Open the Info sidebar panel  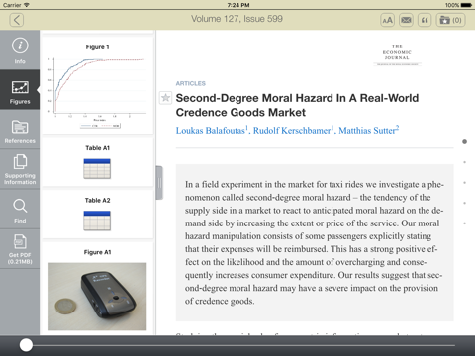pos(20,50)
